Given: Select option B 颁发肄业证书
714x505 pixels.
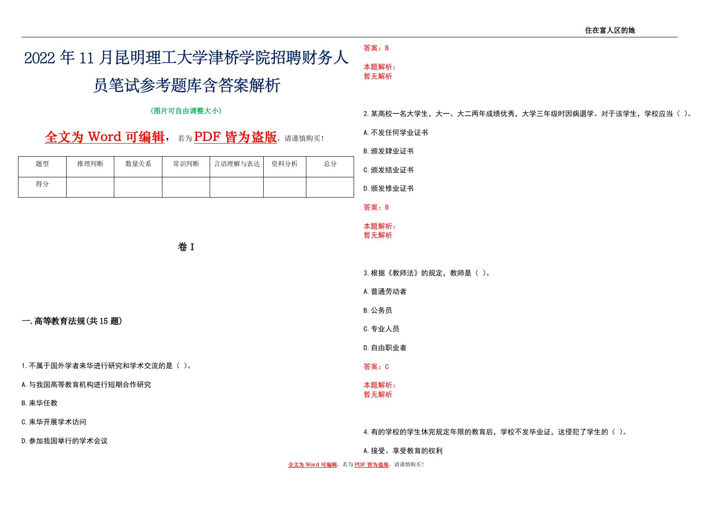Looking at the screenshot, I should pos(389,151).
